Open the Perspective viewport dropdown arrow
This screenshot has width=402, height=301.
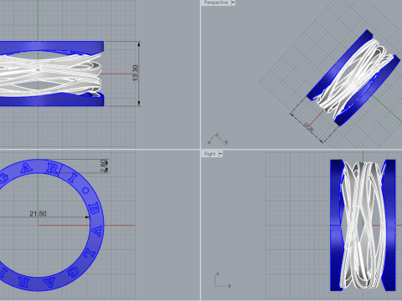(x=233, y=3)
